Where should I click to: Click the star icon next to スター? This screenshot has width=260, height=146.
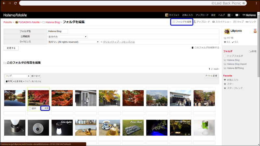tap(225, 84)
